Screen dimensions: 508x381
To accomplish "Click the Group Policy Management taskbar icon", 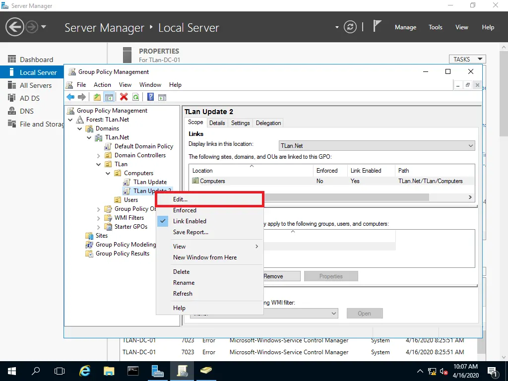I will pos(182,371).
